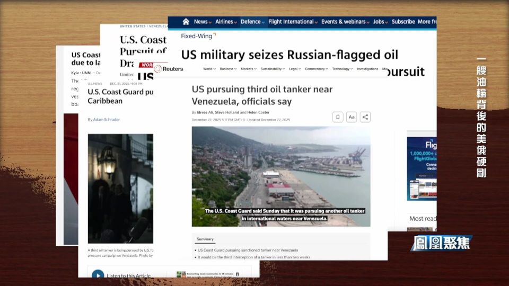The width and height of the screenshot is (509, 286).
Task: Click author Helen Coster
Action: (x=258, y=112)
